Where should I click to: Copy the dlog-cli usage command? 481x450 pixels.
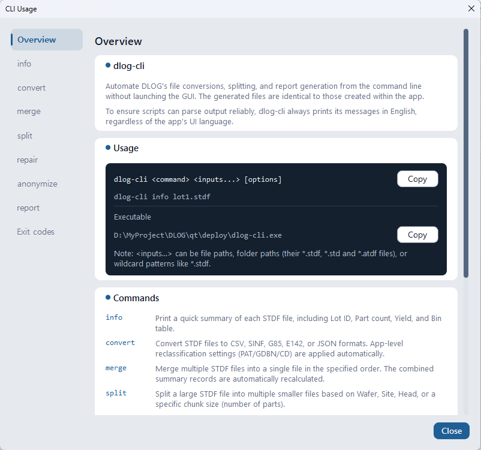[x=417, y=179]
